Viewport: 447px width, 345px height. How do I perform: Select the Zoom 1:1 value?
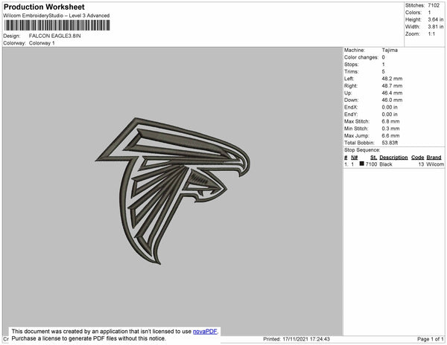[431, 34]
